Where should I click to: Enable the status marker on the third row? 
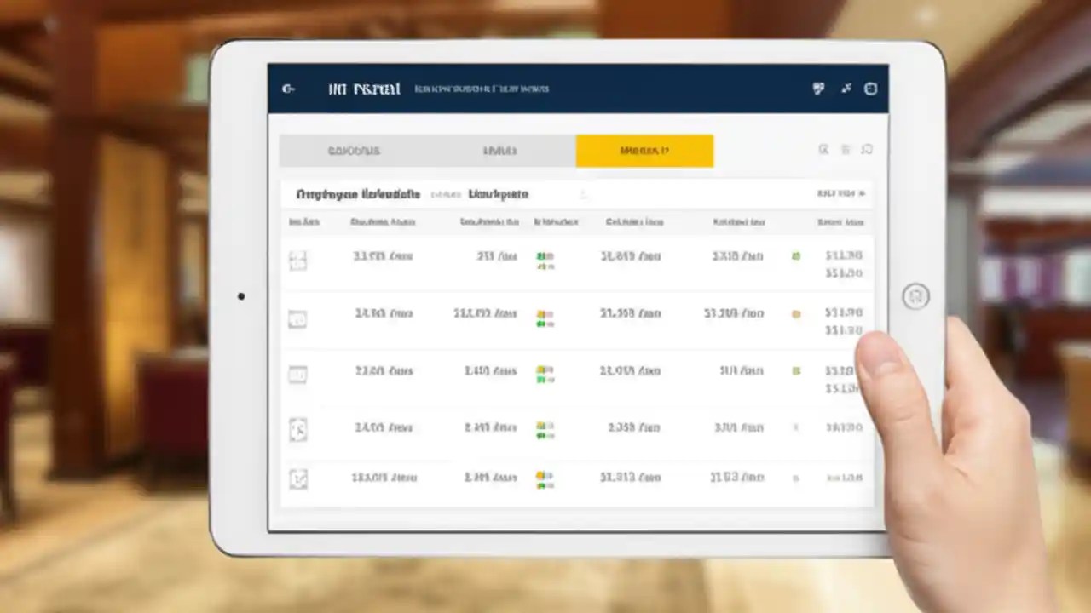pos(796,370)
